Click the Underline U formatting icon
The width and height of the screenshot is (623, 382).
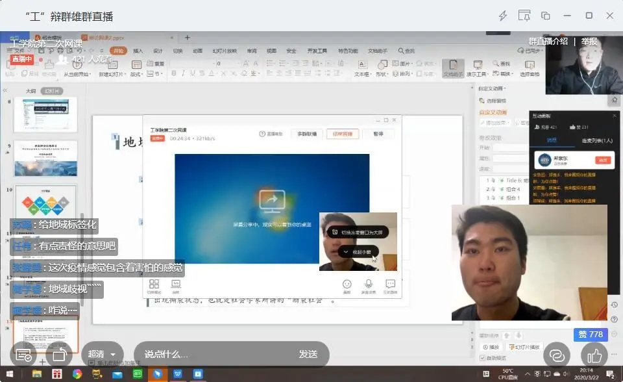193,73
